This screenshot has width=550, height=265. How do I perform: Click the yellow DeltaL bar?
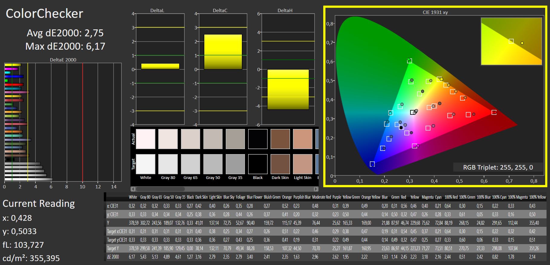coord(160,66)
